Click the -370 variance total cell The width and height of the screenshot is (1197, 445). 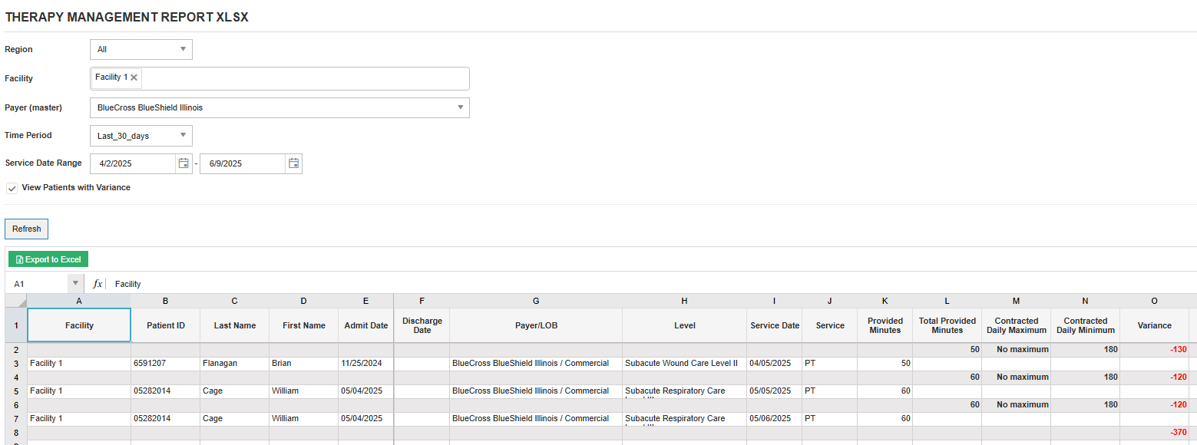coord(1154,433)
